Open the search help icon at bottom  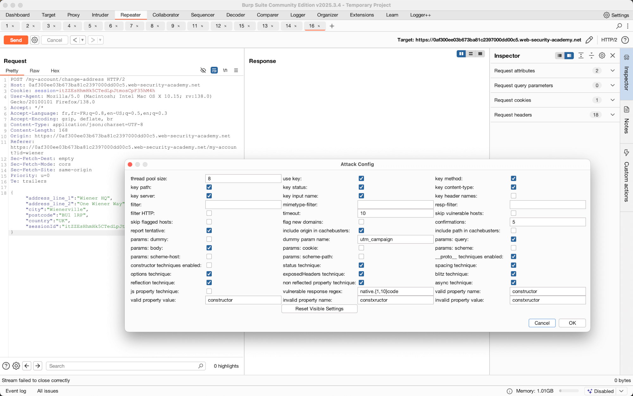pyautogui.click(x=6, y=366)
